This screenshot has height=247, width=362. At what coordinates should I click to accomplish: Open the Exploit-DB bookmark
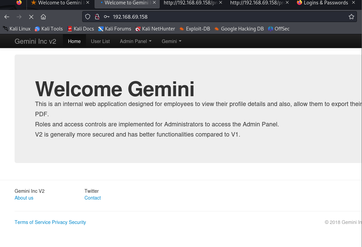click(195, 29)
